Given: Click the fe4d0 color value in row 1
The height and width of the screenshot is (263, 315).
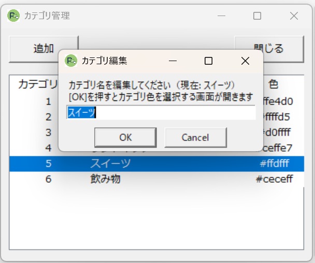Looking at the screenshot, I should point(278,101).
